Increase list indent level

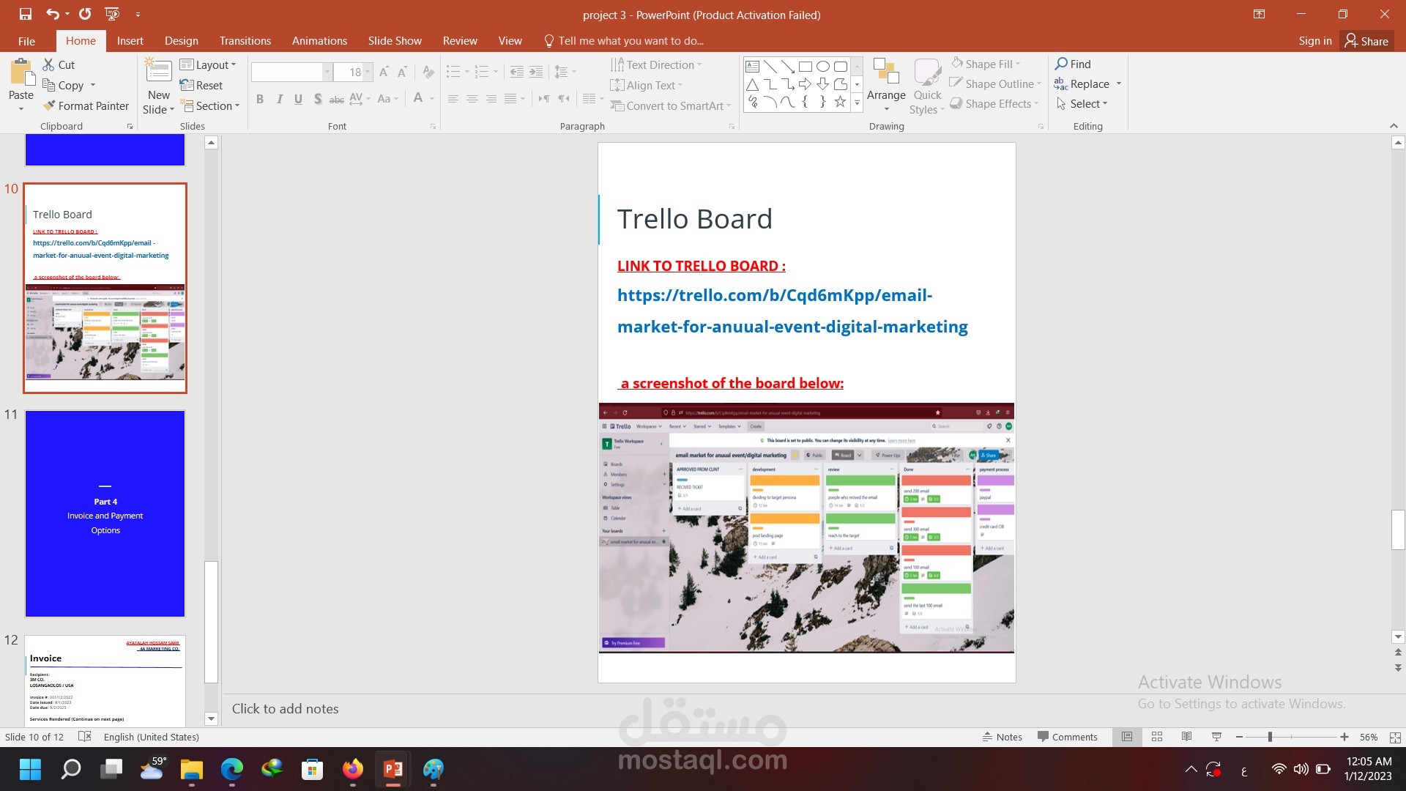[536, 72]
